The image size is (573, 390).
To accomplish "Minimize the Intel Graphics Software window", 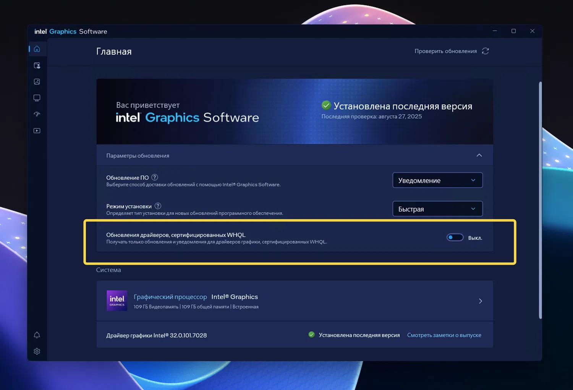I will [495, 31].
